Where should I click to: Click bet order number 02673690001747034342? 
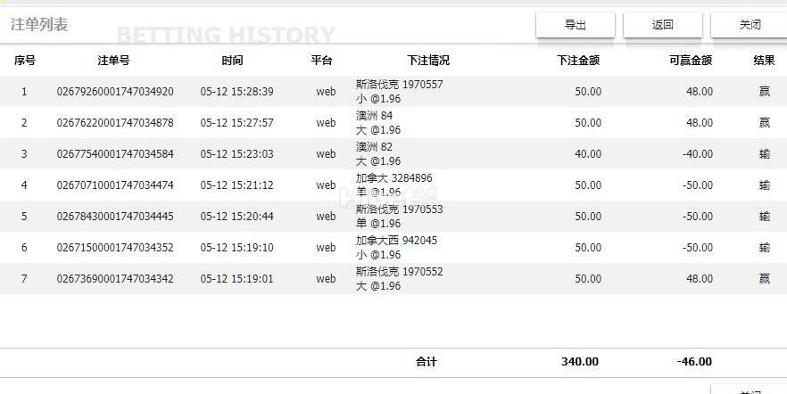tap(115, 279)
